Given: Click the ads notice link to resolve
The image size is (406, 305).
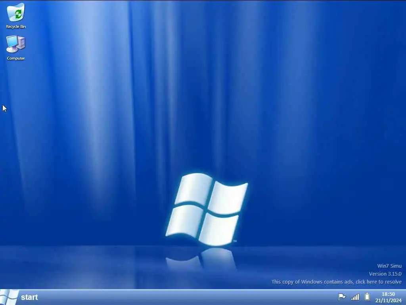Looking at the screenshot, I should pos(336,282).
